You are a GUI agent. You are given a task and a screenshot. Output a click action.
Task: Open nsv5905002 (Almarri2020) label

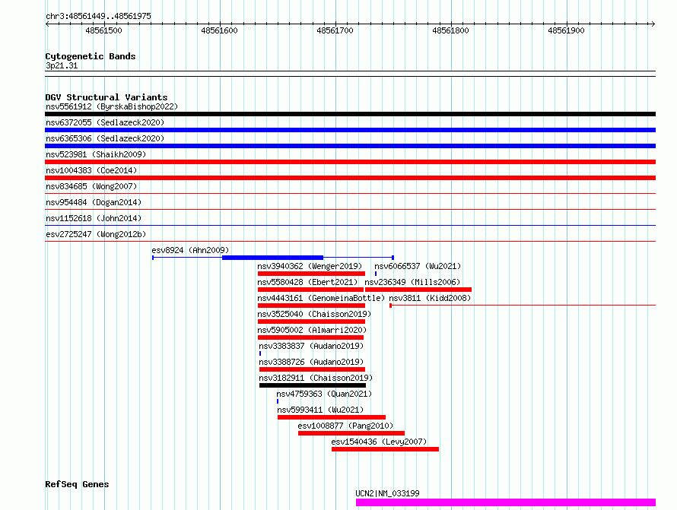pyautogui.click(x=312, y=330)
